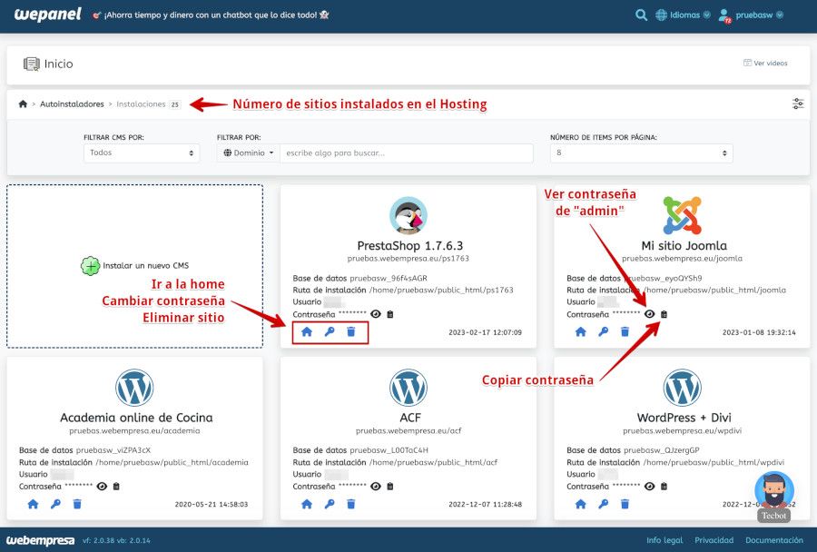The image size is (817, 552).
Task: Open the Tecbot chat assistant
Action: click(774, 496)
